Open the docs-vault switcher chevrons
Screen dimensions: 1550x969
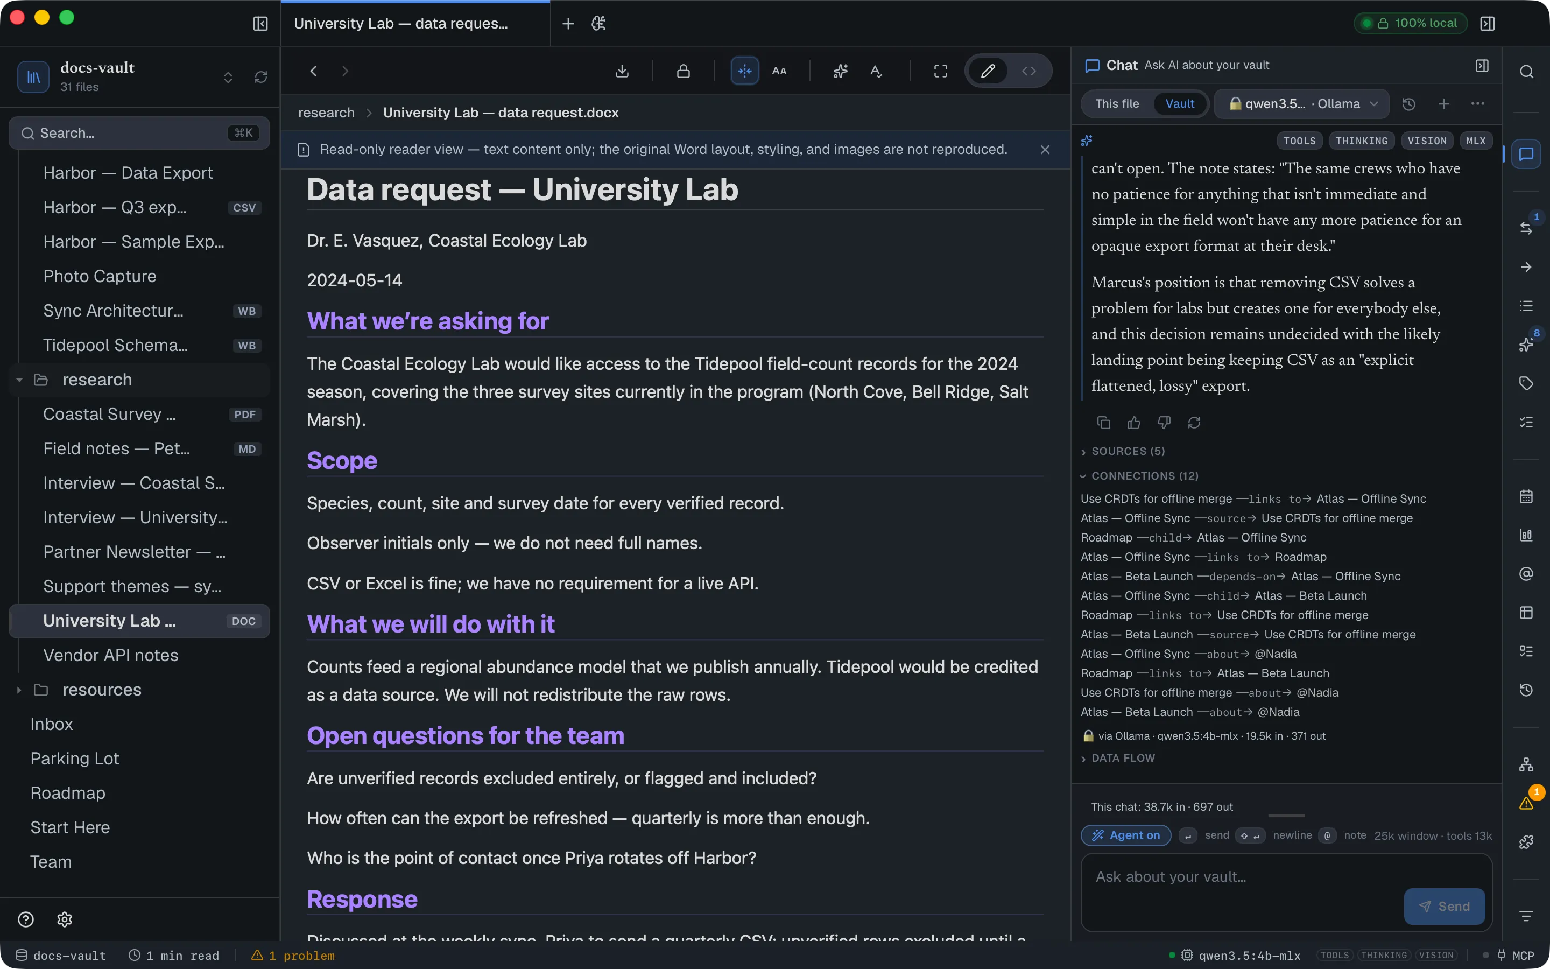(228, 78)
